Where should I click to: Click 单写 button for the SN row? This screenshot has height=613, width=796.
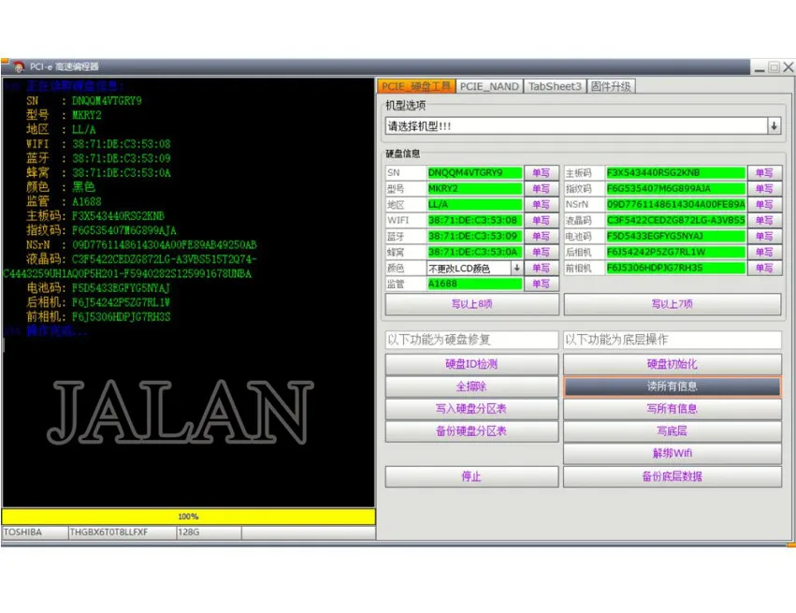(542, 173)
